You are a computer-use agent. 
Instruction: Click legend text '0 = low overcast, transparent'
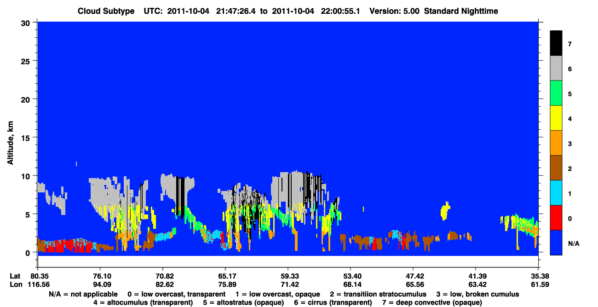tap(176, 294)
